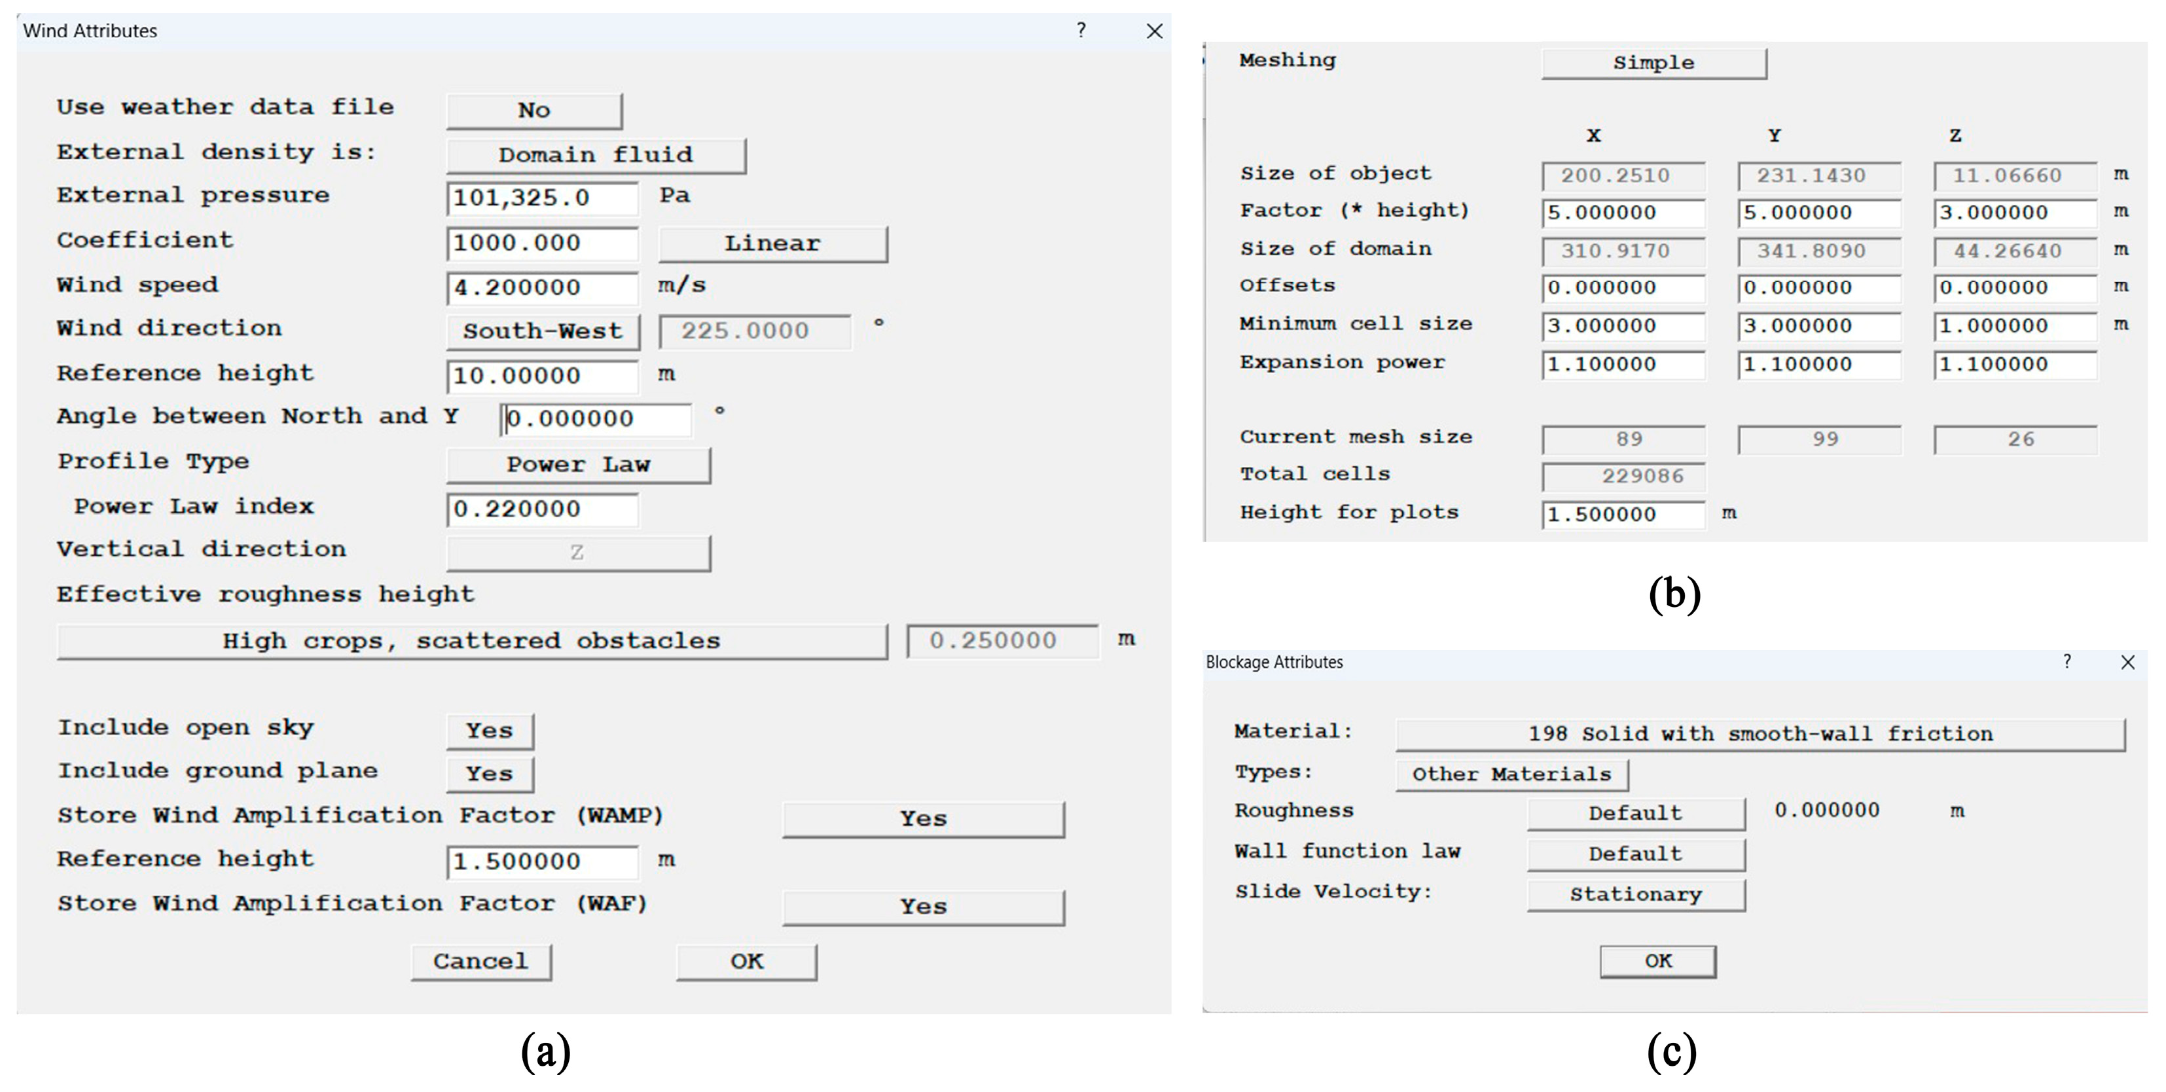Change the Simple meshing mode button
This screenshot has width=2166, height=1092.
tap(1653, 63)
